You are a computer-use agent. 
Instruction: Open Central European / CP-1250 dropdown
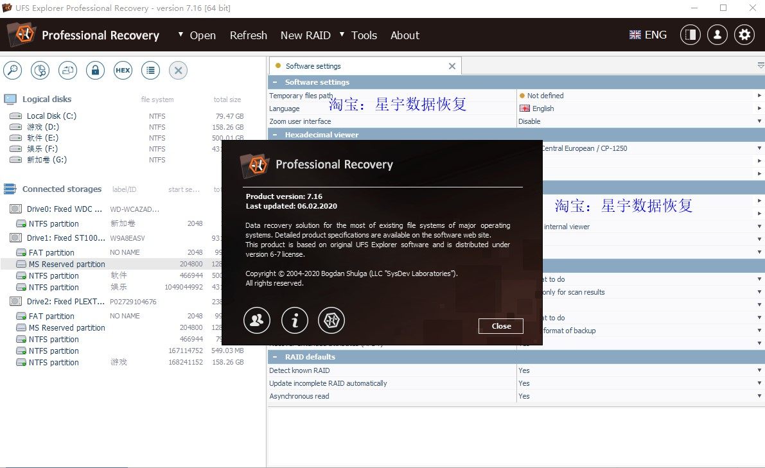(x=759, y=148)
